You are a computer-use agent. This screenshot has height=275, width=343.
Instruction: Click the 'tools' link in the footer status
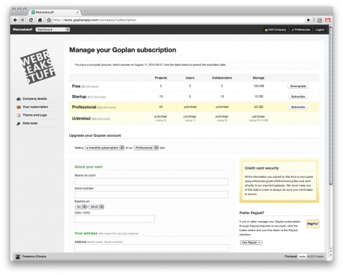coord(303,257)
